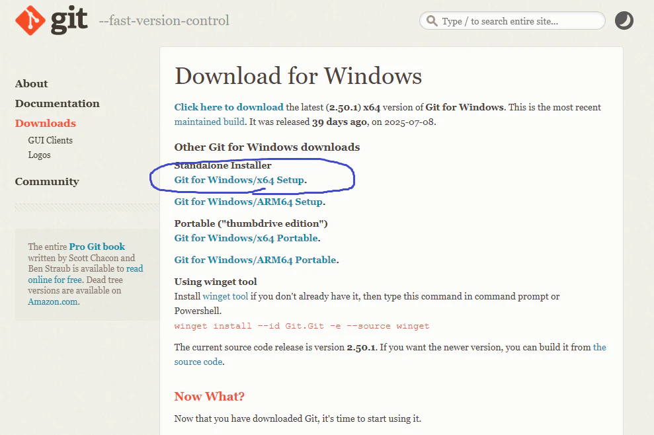Image resolution: width=654 pixels, height=435 pixels.
Task: Click the winget install command text
Action: [x=302, y=326]
